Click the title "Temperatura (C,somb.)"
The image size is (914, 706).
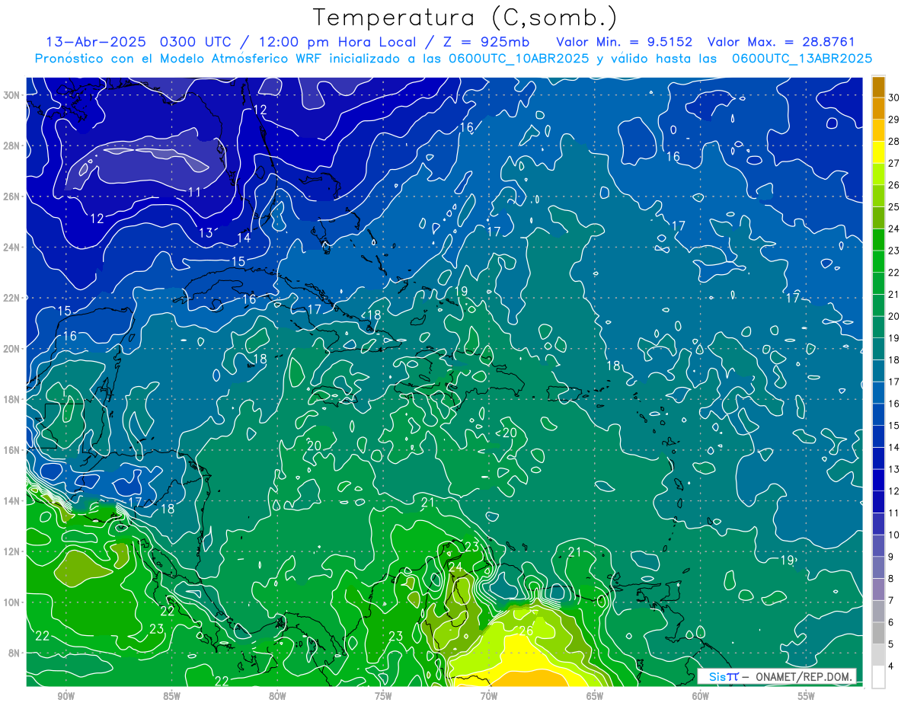coord(465,18)
